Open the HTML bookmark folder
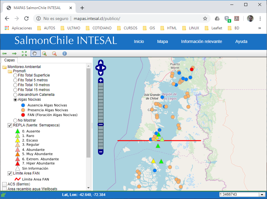 pyautogui.click(x=169, y=28)
